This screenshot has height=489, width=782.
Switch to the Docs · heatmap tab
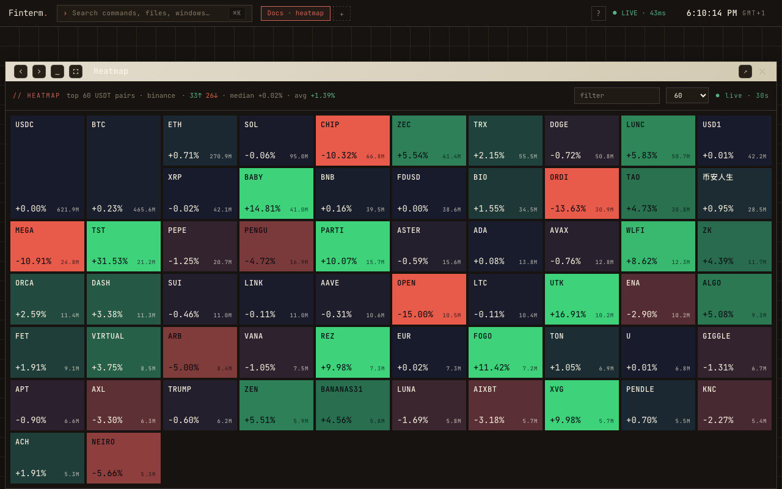pos(296,13)
